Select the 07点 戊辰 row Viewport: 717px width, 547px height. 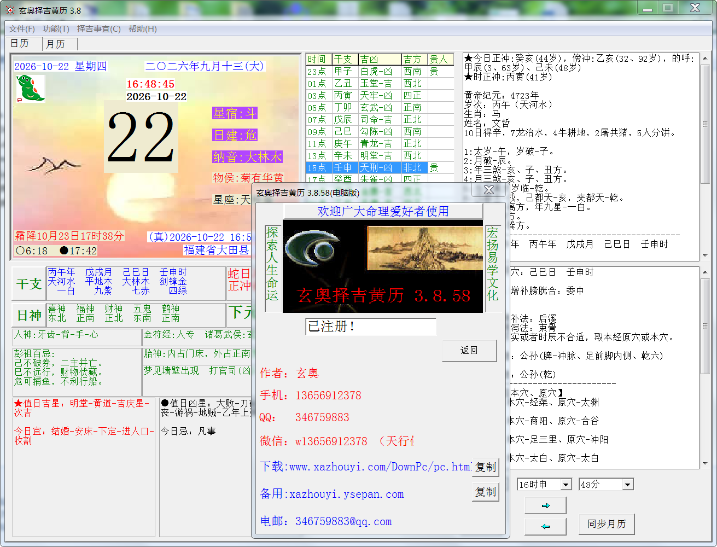[x=380, y=120]
